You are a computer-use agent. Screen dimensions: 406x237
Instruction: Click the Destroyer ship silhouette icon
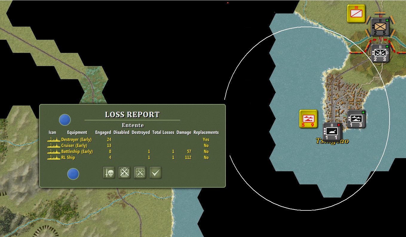pos(54,140)
